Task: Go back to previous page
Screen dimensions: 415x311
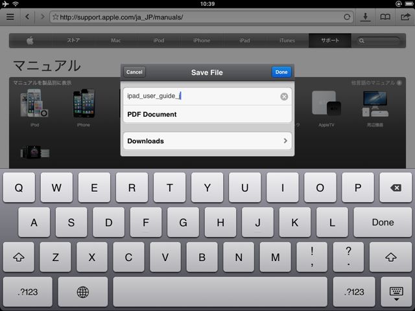Action: (x=27, y=17)
